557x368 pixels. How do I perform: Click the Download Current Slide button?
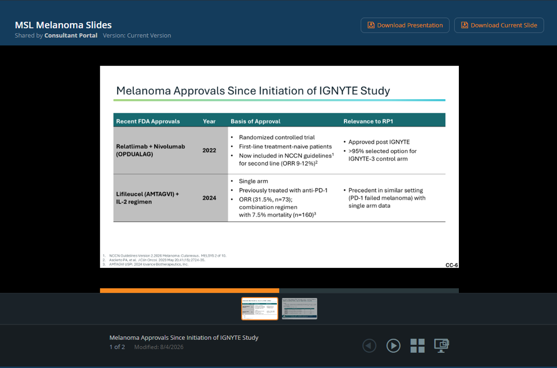499,25
